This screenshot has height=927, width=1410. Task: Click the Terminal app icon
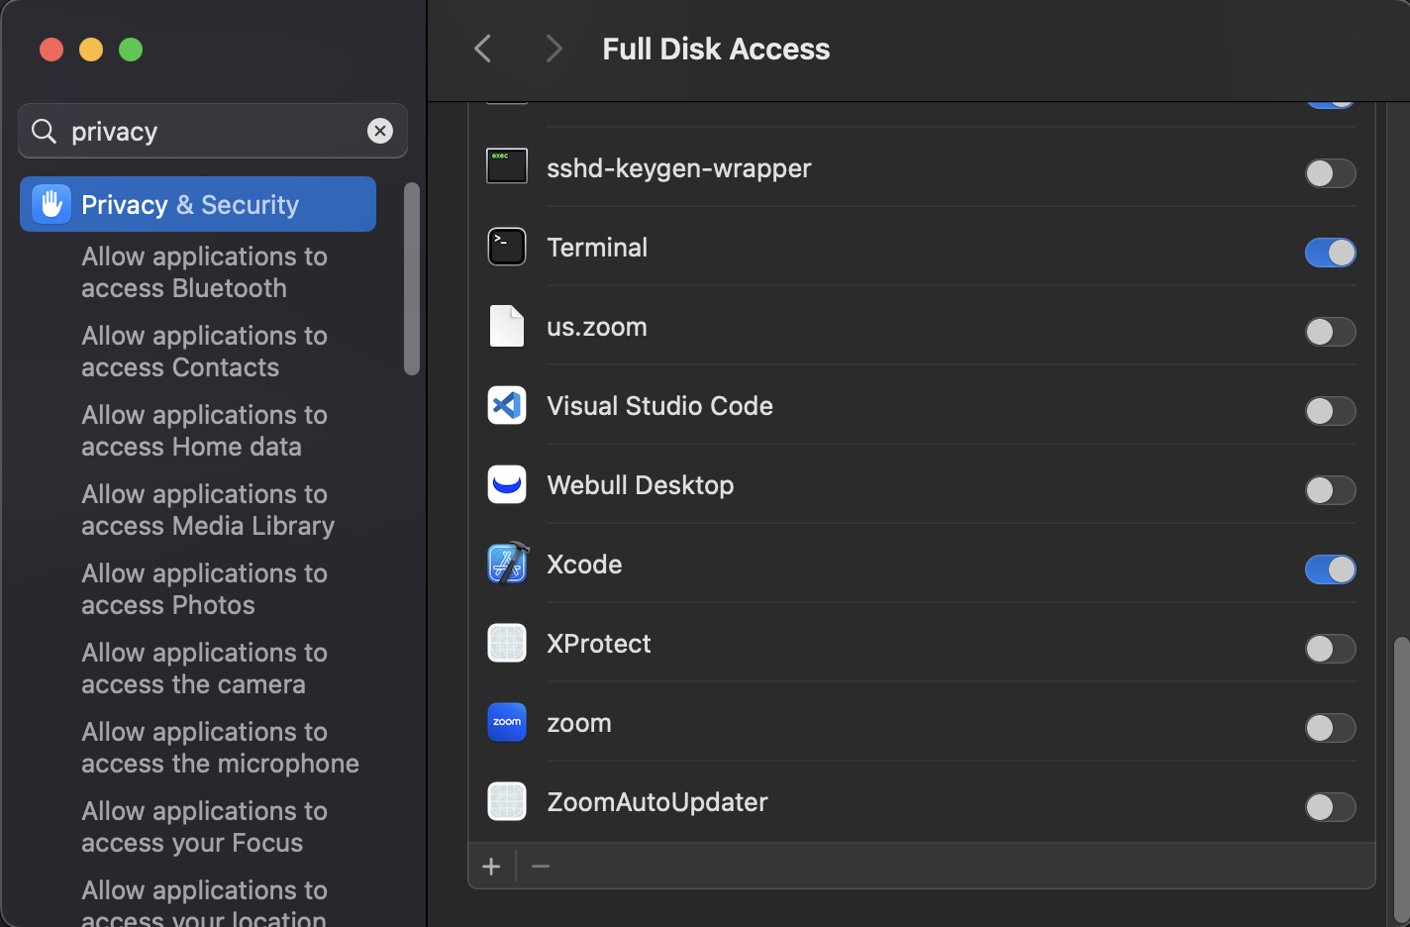click(x=507, y=247)
